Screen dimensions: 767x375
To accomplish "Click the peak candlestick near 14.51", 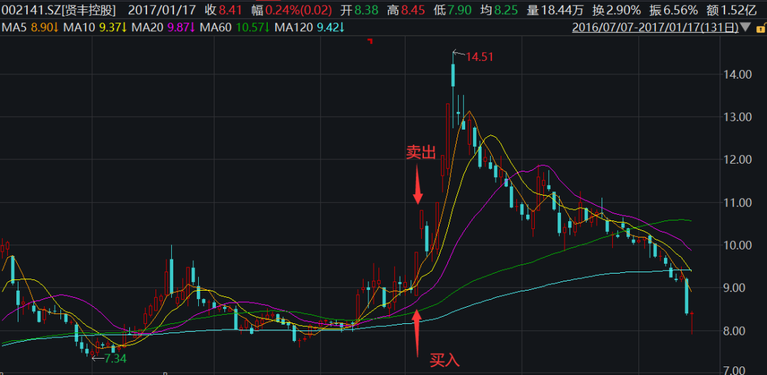I will coord(452,74).
